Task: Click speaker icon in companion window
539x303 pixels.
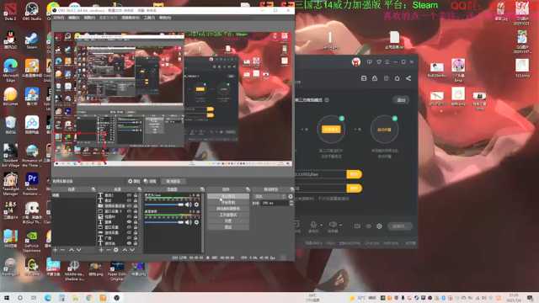Action: click(333, 225)
